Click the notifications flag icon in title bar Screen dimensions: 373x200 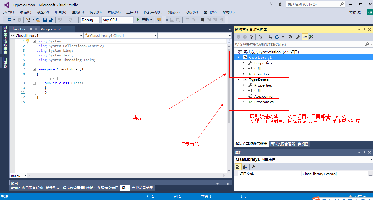tap(272, 4)
